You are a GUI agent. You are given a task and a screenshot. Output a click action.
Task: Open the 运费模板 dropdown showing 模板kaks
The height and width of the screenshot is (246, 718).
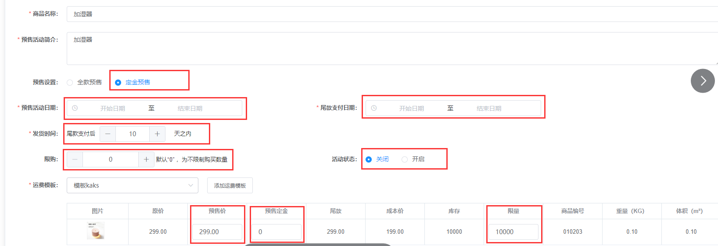(x=133, y=185)
